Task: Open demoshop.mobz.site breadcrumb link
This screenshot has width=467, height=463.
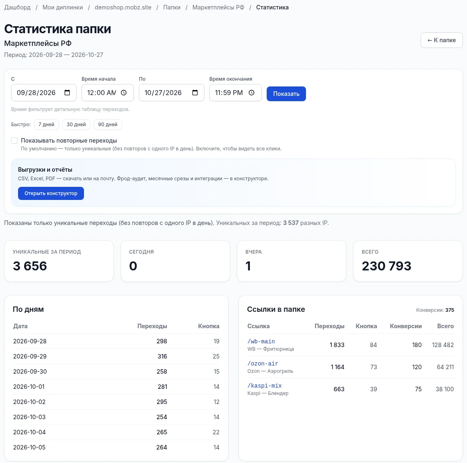Action: (123, 7)
